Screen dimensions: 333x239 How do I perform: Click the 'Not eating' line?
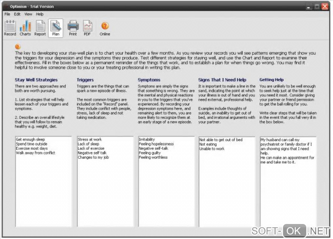(208, 144)
